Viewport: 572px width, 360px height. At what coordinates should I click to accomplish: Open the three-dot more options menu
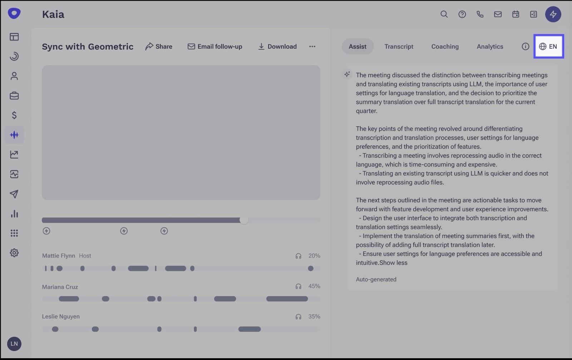click(x=312, y=47)
